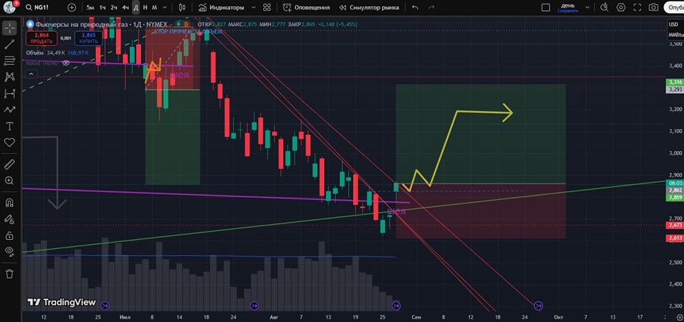Open symbol search for NG1!
Image resolution: width=684 pixels, height=322 pixels.
pos(39,8)
